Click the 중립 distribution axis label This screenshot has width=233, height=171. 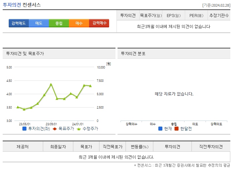click(174, 124)
